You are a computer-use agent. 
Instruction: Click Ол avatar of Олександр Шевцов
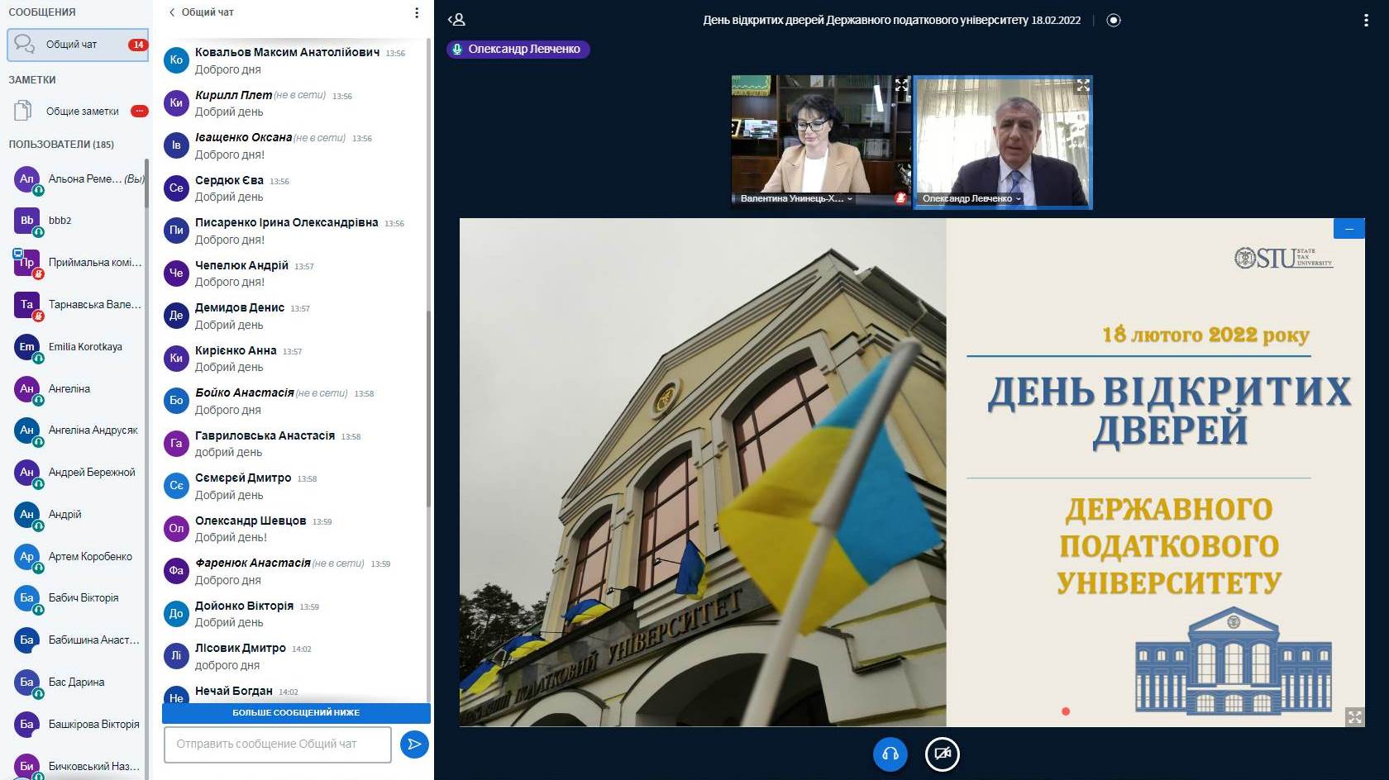176,528
